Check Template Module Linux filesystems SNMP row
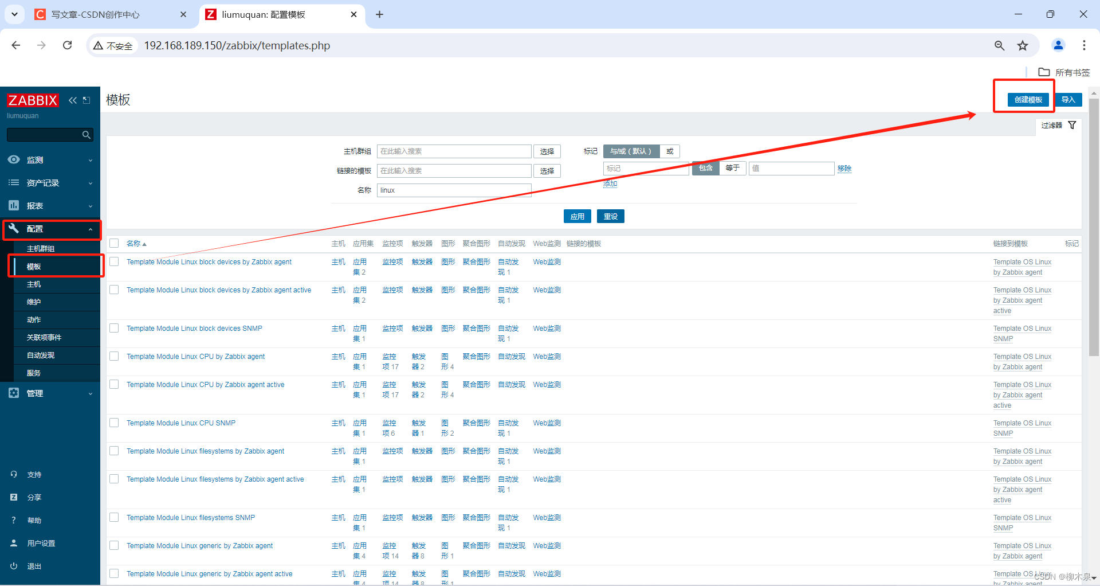The image size is (1100, 586). point(114,517)
